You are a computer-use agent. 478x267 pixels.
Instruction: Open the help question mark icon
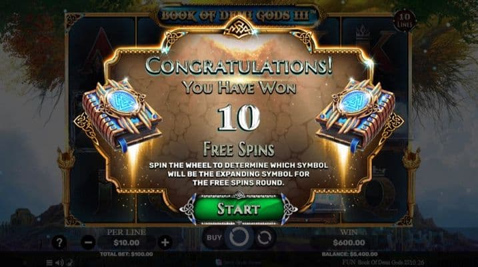click(59, 242)
